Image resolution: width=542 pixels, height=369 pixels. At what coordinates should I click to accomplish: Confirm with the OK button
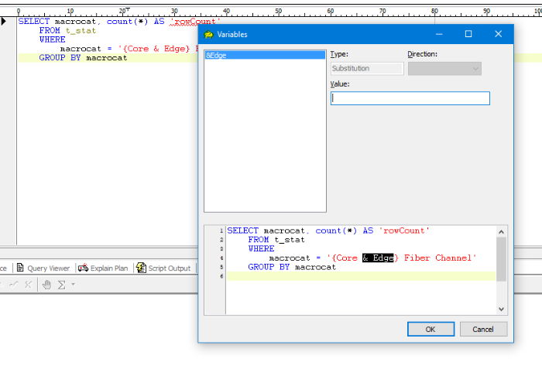(431, 329)
